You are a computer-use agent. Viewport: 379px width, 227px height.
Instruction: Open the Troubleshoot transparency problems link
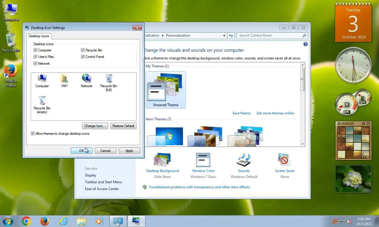(199, 187)
